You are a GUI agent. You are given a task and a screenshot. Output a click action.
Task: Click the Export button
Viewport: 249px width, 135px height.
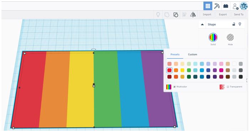tap(223, 15)
